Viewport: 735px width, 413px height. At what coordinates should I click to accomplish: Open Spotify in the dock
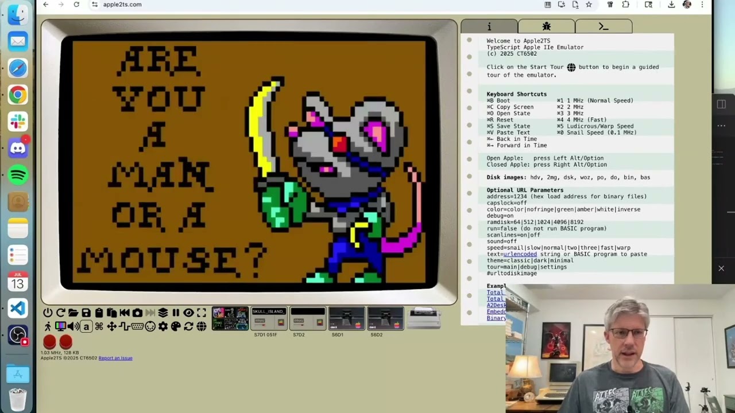18,175
